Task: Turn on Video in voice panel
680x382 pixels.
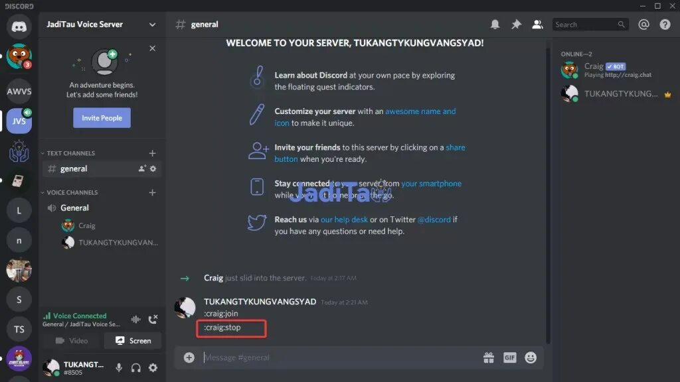Action: (72, 341)
